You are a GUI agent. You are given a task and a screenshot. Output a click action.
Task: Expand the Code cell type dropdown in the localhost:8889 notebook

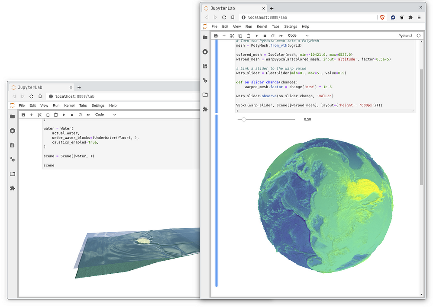point(105,115)
